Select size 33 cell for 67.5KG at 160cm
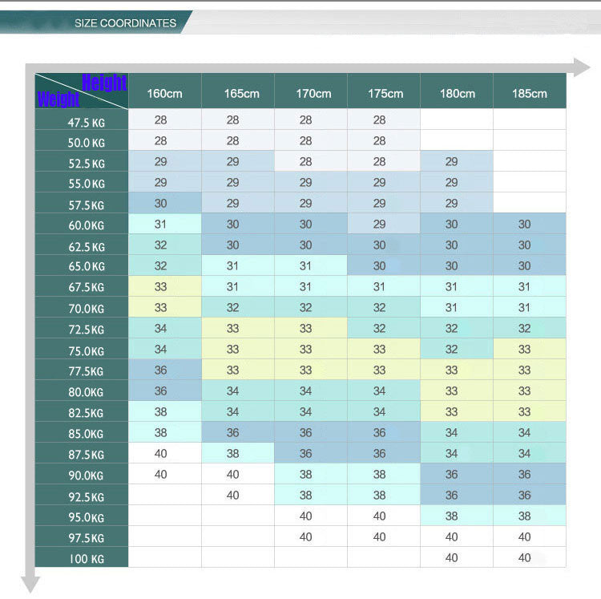The image size is (601, 599). (x=161, y=286)
